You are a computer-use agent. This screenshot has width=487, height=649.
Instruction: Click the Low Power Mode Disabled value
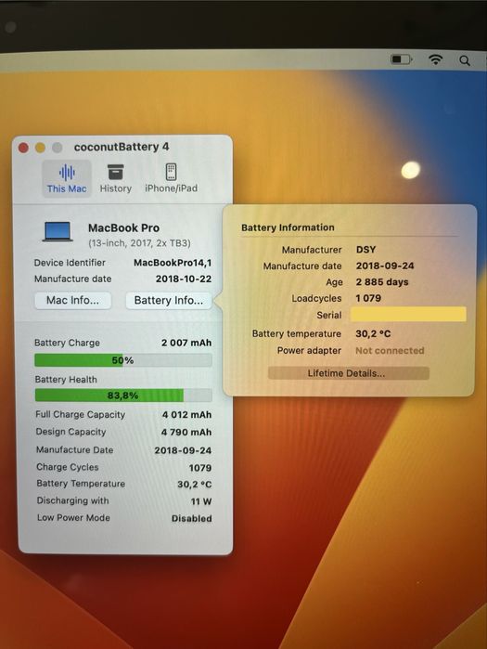point(191,518)
